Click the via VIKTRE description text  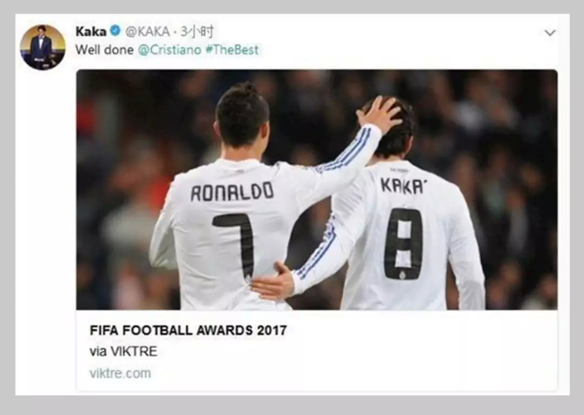123,351
